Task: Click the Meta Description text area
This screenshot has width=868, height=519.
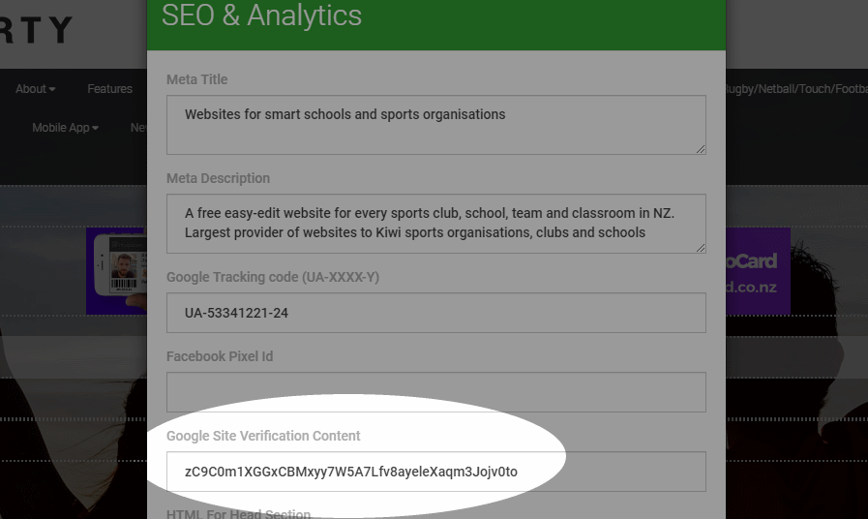Action: point(435,224)
